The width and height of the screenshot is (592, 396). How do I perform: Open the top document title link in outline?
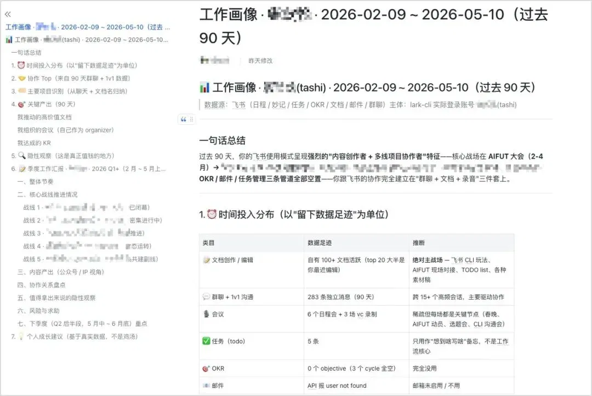coord(88,27)
